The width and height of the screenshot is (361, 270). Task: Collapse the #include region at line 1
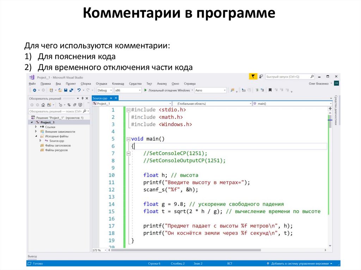(x=128, y=110)
